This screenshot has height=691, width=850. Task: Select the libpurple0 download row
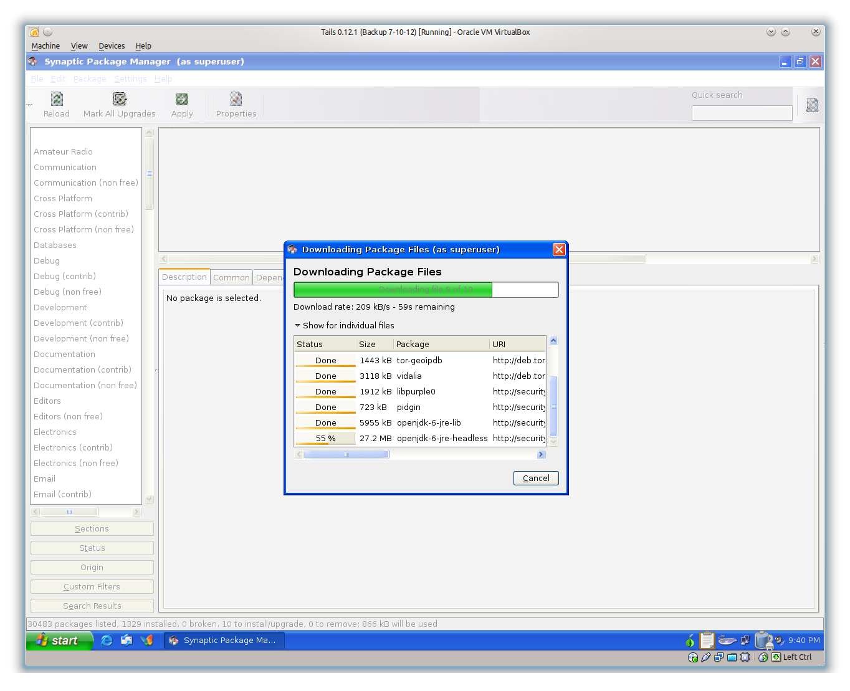click(x=420, y=392)
